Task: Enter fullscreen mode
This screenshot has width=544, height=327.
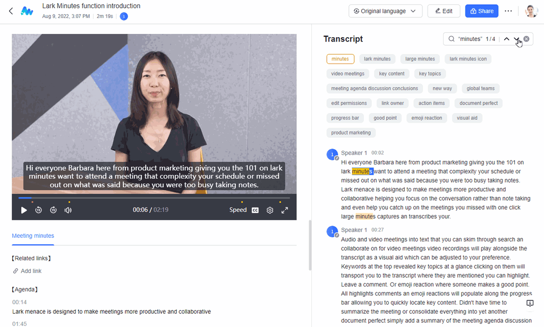Action: 285,210
